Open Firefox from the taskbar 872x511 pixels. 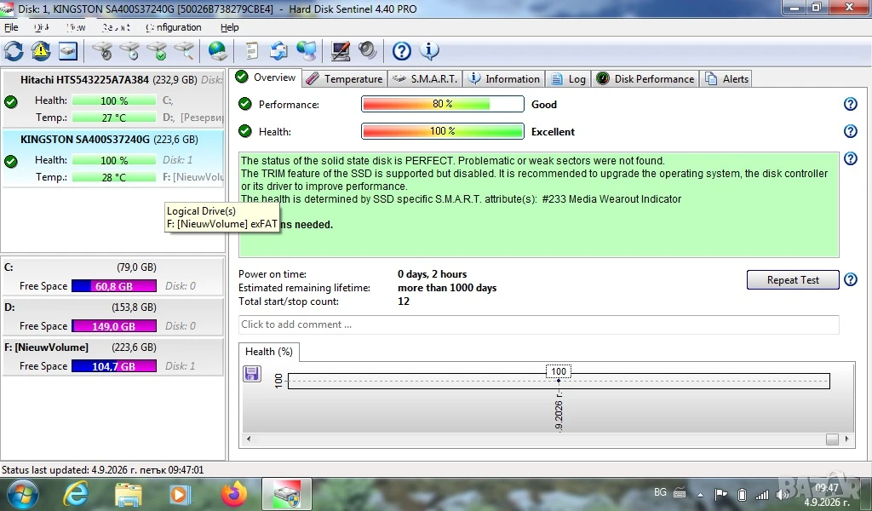point(233,494)
